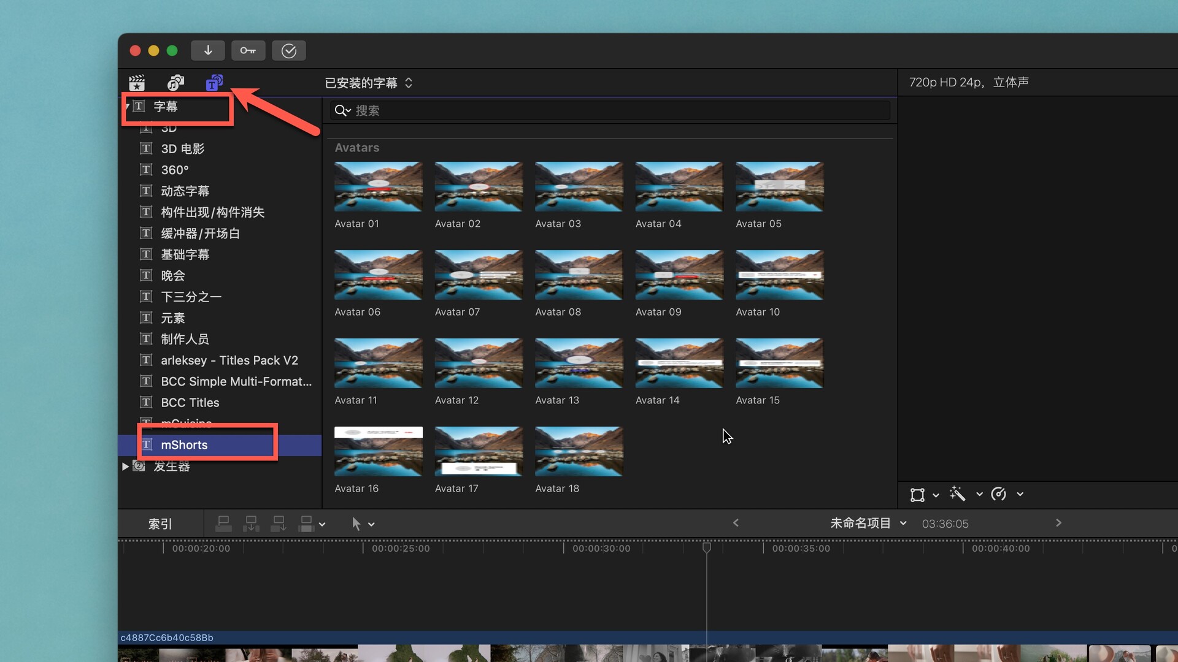Show the Photos and Audio sidebar

pos(175,83)
